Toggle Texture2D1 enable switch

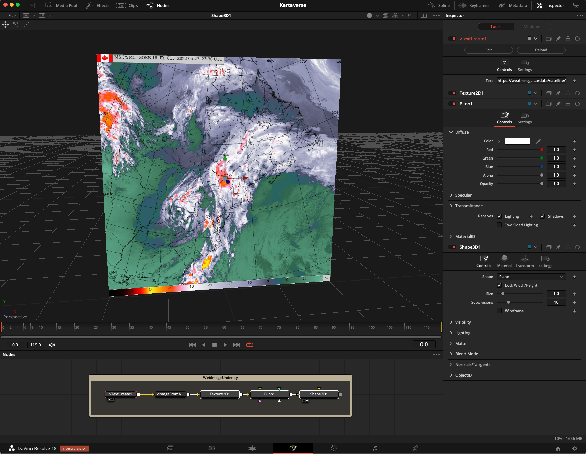click(452, 93)
